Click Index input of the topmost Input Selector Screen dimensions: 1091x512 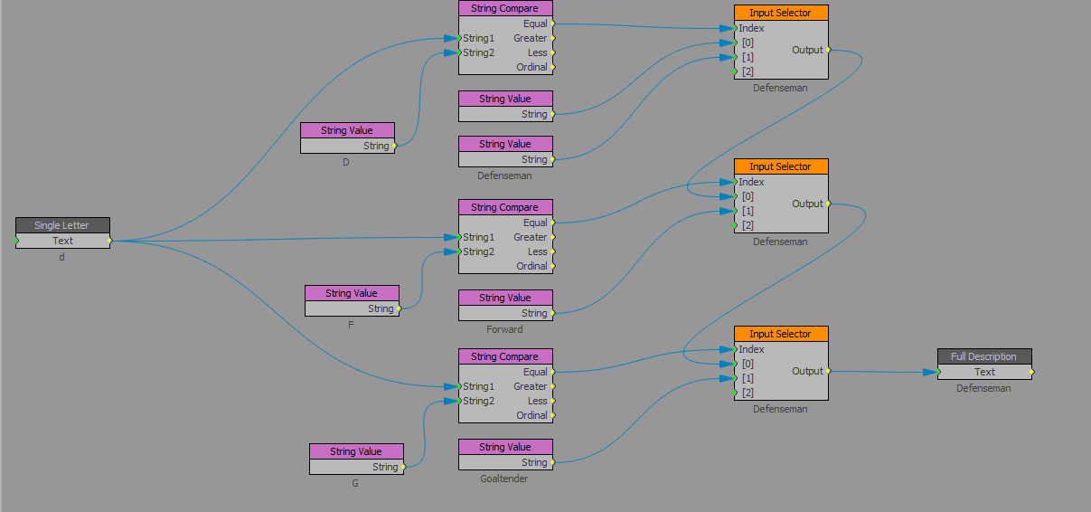coord(735,28)
